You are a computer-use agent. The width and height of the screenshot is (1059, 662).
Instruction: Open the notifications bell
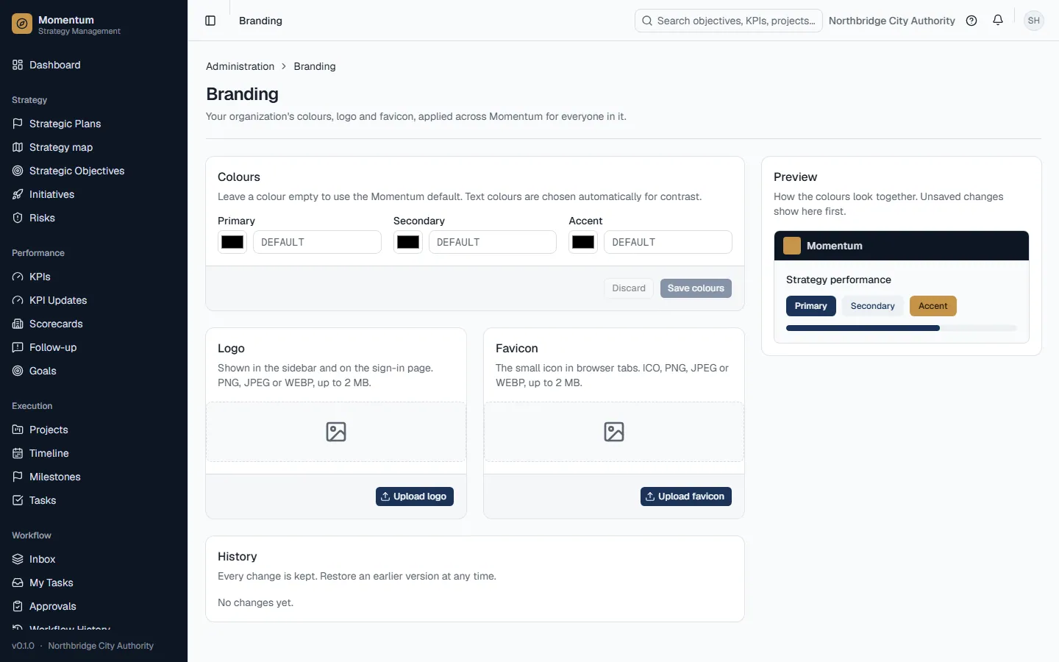[998, 21]
